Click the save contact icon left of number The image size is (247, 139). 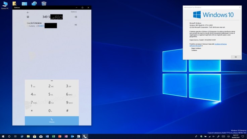point(28,17)
